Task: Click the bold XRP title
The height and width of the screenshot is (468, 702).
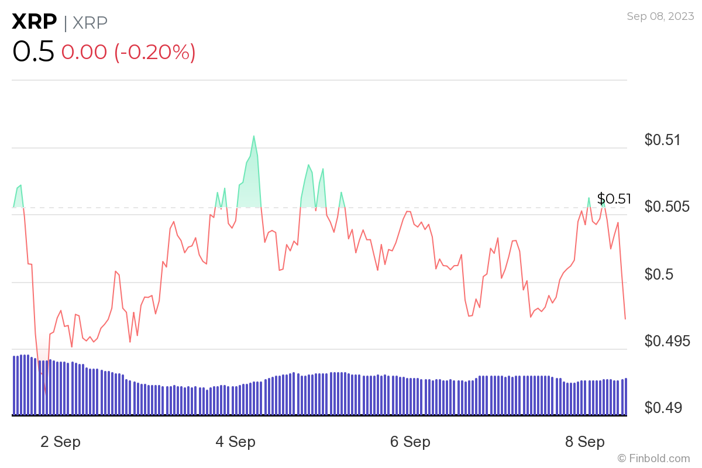Action: point(35,22)
